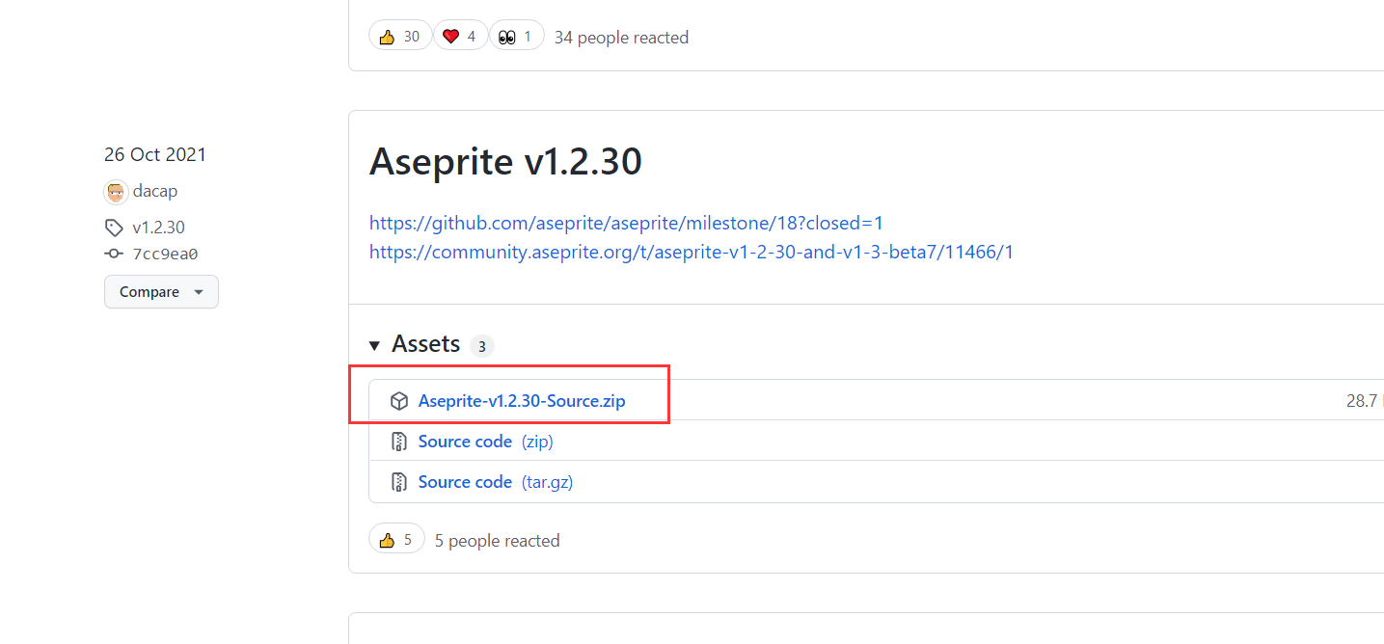
Task: Click the package icon beside Aseprite-v1.2.30-Source.zip
Action: (x=399, y=400)
